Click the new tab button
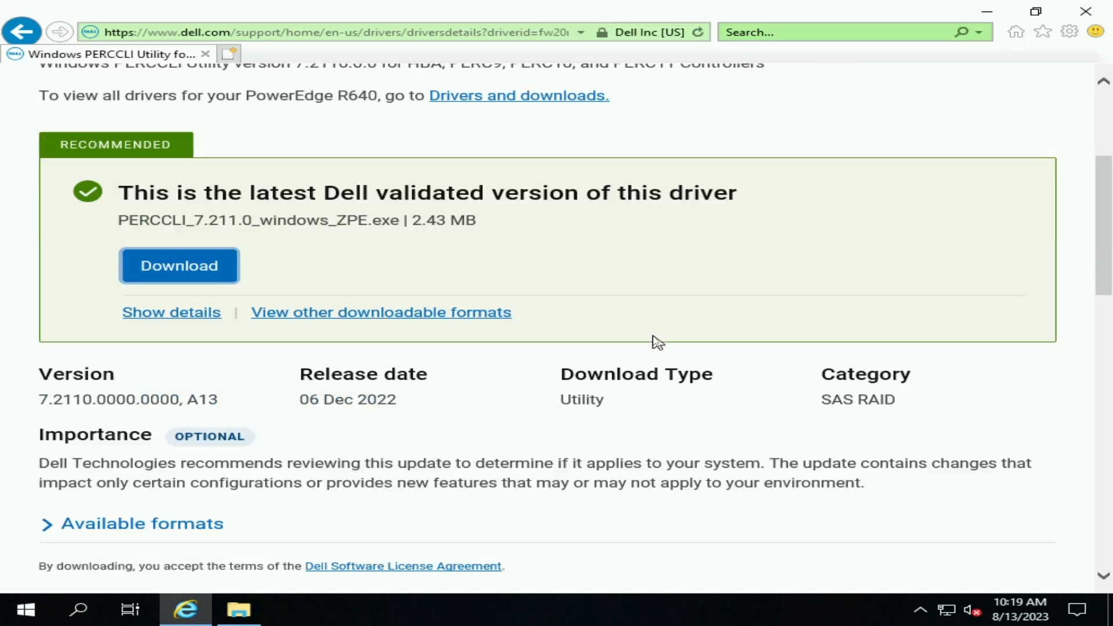Viewport: 1113px width, 626px height. point(228,53)
